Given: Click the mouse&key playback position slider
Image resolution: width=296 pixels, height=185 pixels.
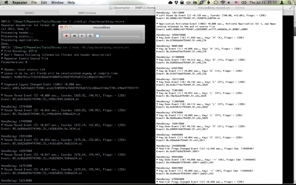Looking at the screenshot, I should 118,36.
